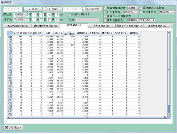Screen dimensions: 177x134
Task: Select the 合計 row header
Action: tap(10, 37)
